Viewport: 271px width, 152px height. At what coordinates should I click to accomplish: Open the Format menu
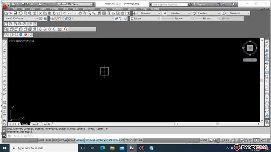54,9
